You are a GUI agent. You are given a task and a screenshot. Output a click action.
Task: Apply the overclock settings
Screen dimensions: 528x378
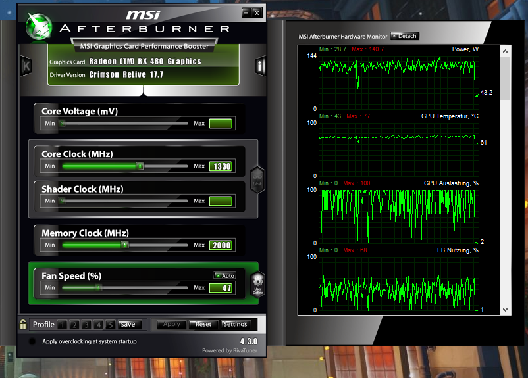(171, 325)
